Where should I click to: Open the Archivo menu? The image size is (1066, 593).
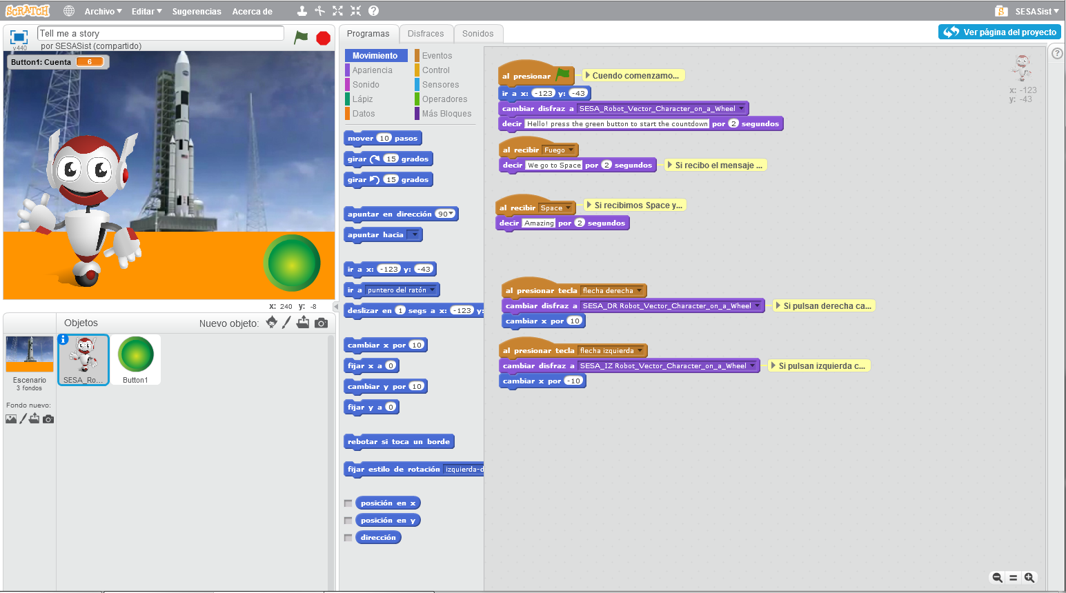103,11
